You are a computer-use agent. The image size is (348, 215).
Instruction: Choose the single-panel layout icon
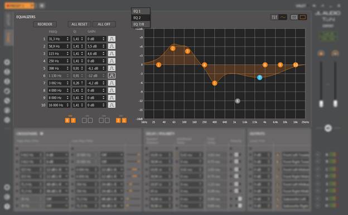302,17
